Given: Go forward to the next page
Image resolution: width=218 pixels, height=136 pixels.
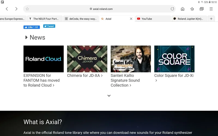Looking at the screenshot, I should pos(16,9).
